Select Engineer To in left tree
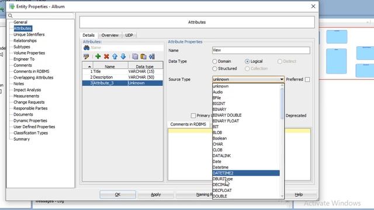The width and height of the screenshot is (374, 210). [x=24, y=59]
